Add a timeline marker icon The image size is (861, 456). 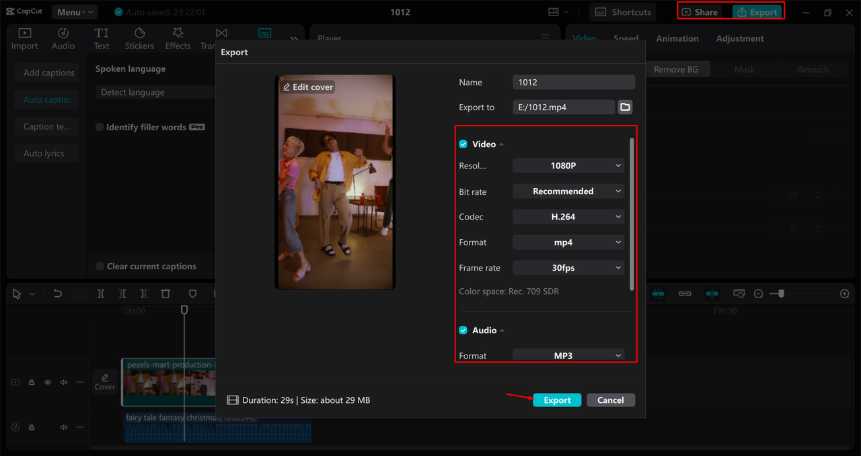[x=193, y=293]
